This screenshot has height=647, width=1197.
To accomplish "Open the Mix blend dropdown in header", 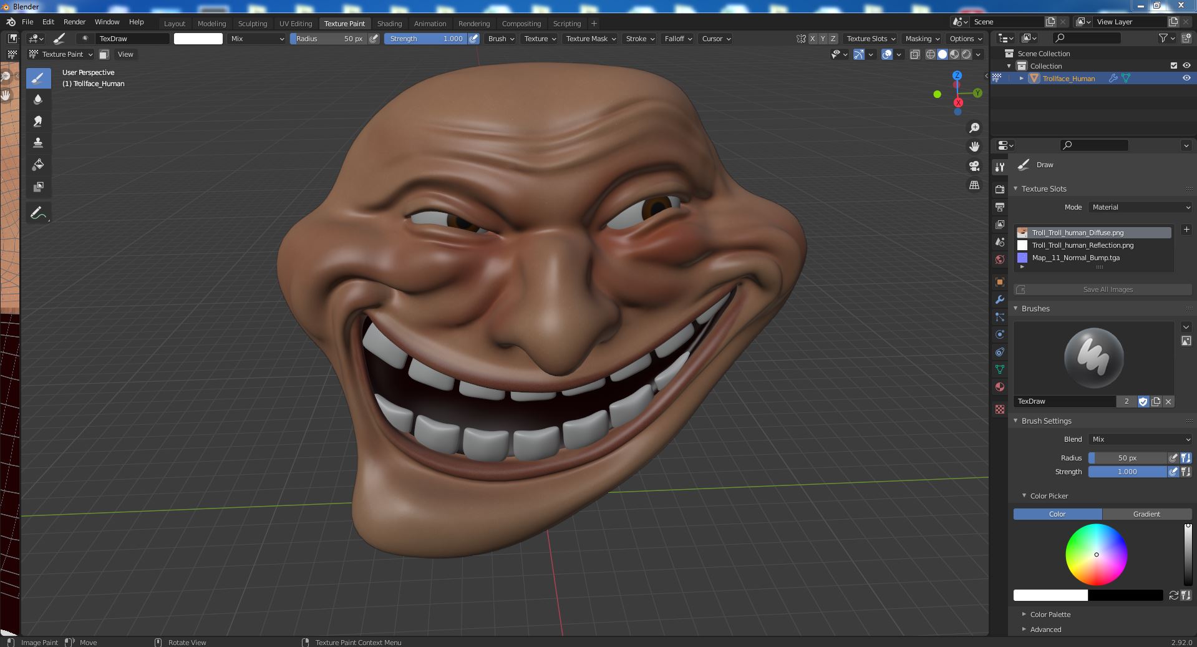I will point(257,39).
